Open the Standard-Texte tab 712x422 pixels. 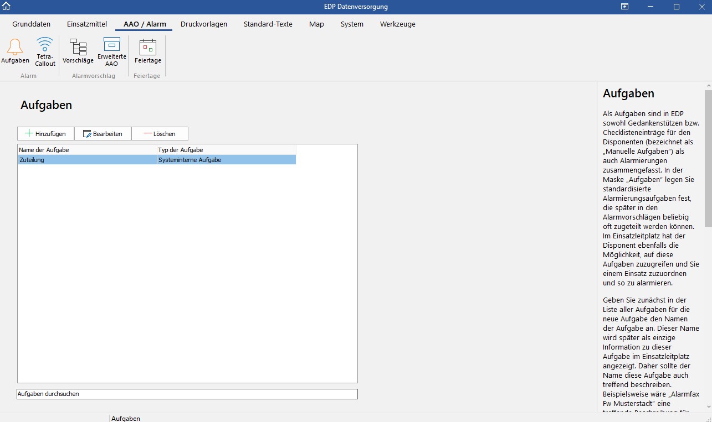click(x=268, y=24)
